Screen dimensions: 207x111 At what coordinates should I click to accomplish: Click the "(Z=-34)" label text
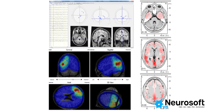pos(144,32)
